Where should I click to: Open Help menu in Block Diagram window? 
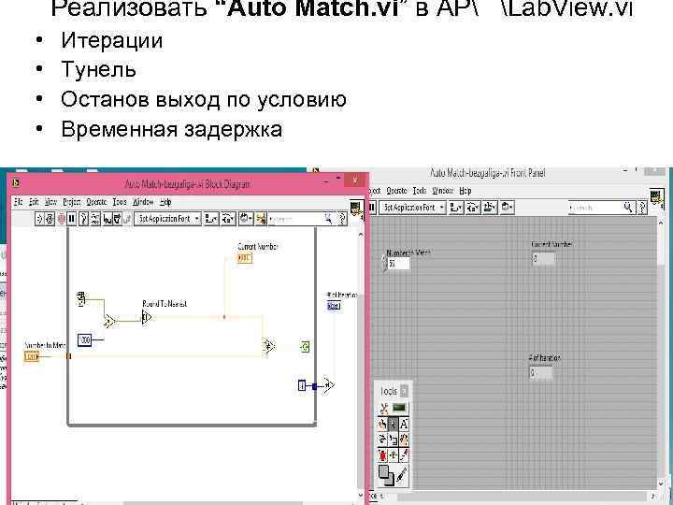[x=165, y=202]
